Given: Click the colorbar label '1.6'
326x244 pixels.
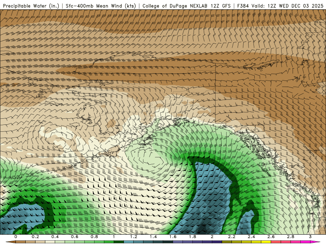Looking at the screenshot, I should pyautogui.click(x=173, y=237).
